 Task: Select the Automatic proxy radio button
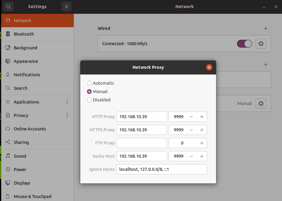pyautogui.click(x=89, y=83)
